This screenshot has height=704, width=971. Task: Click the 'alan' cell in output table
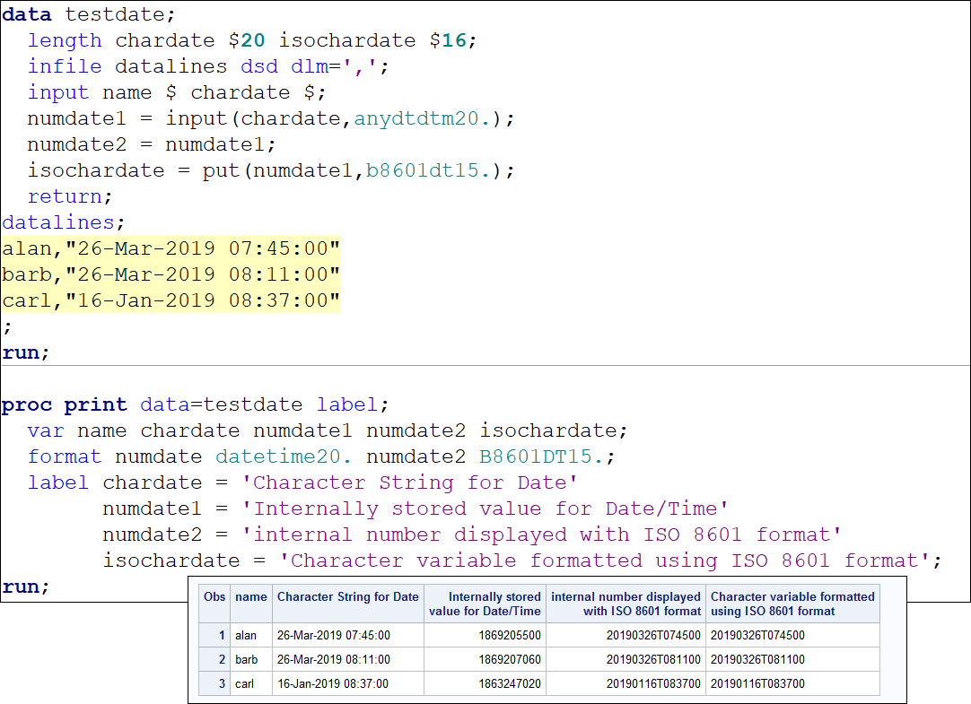[x=250, y=635]
